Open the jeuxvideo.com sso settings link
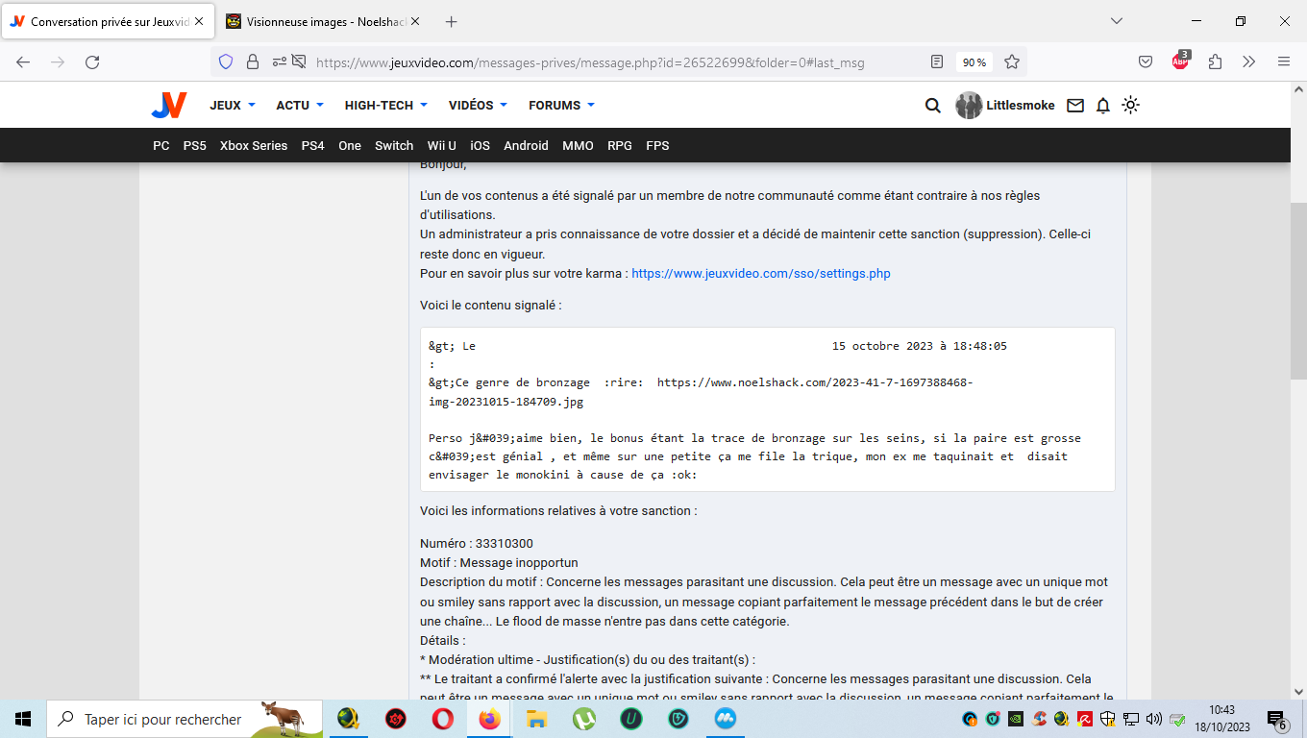The image size is (1307, 738). coord(760,274)
